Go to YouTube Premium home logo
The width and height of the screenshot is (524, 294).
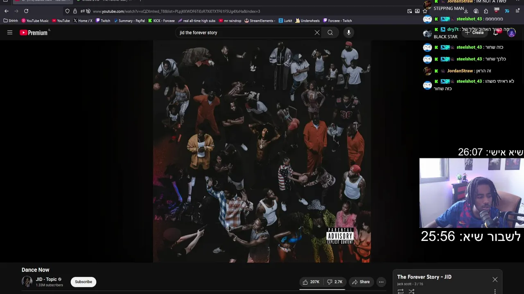coord(34,33)
